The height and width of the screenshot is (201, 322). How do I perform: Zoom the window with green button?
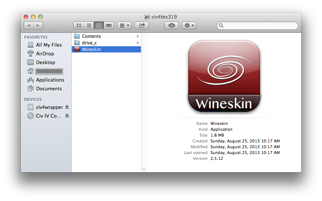(40, 17)
